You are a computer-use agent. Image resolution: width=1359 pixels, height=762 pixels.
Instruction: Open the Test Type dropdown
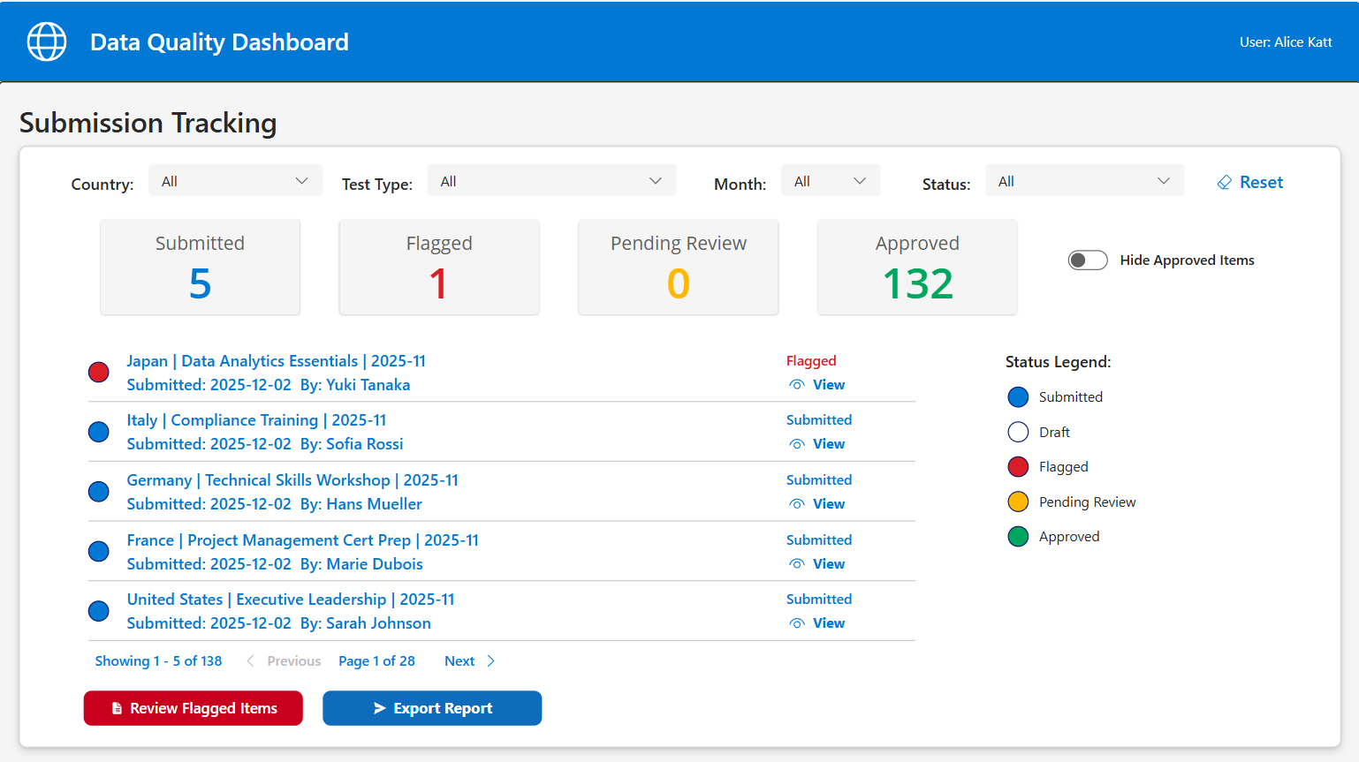point(551,180)
